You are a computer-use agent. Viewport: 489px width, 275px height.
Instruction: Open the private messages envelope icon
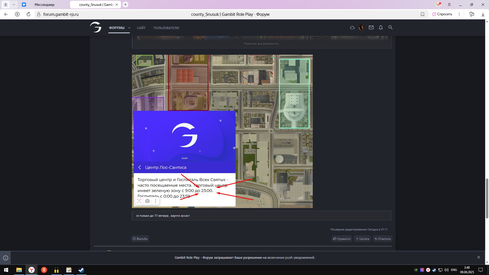pos(371,28)
